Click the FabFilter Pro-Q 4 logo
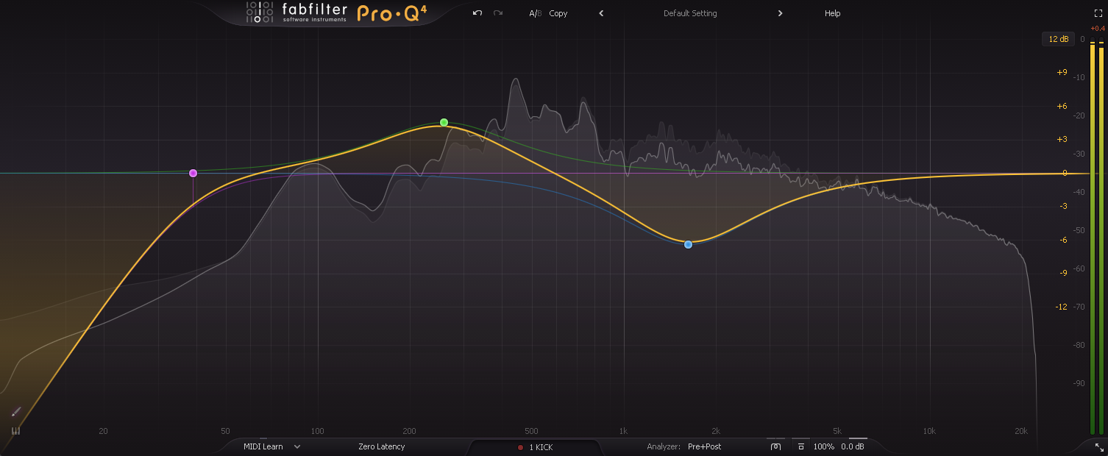The width and height of the screenshot is (1108, 456). coord(336,13)
